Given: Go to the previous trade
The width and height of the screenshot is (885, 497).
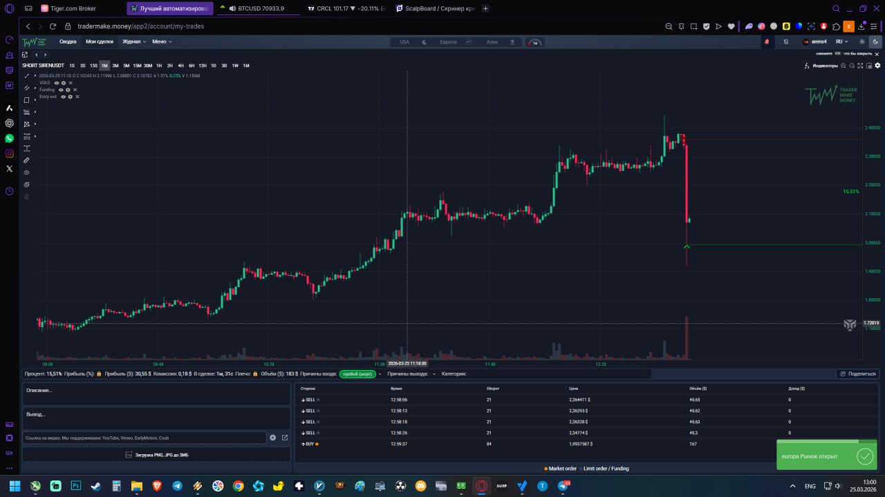Looking at the screenshot, I should point(37,55).
